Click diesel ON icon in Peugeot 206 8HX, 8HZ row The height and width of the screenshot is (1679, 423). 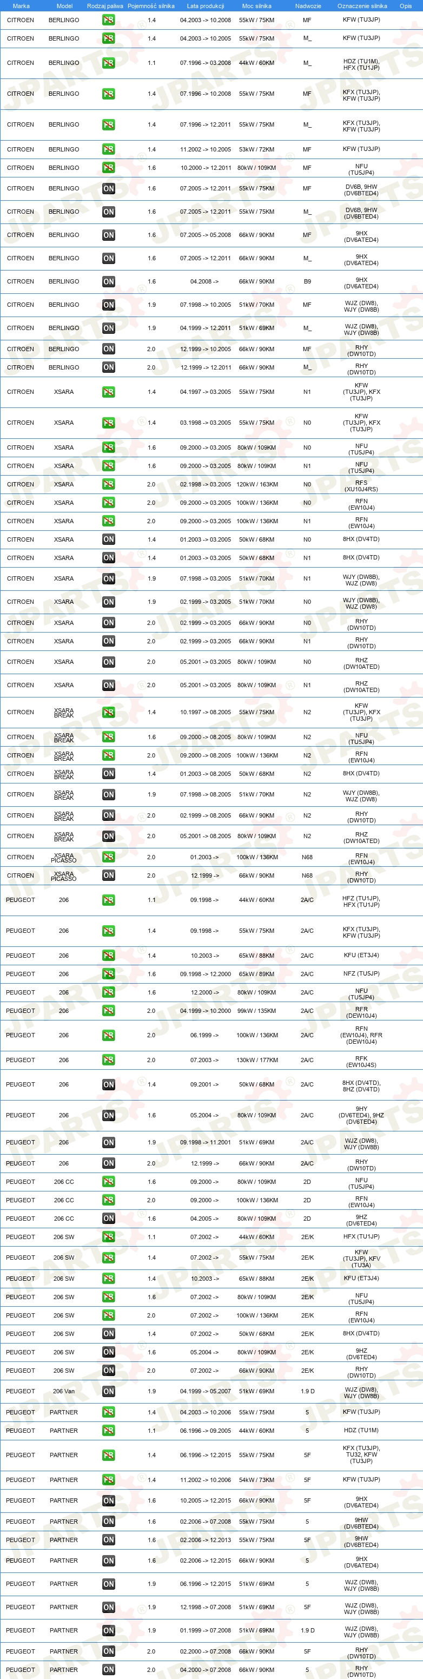pos(108,1084)
